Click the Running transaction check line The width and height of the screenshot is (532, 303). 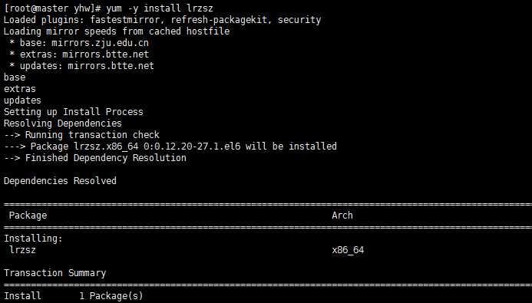click(81, 135)
